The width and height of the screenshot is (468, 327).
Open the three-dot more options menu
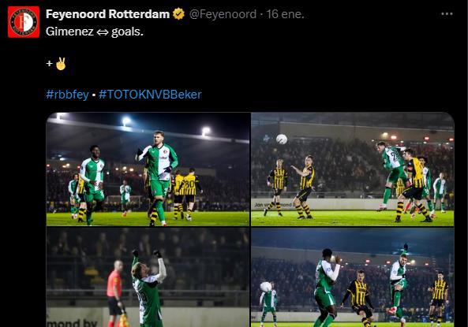(447, 14)
